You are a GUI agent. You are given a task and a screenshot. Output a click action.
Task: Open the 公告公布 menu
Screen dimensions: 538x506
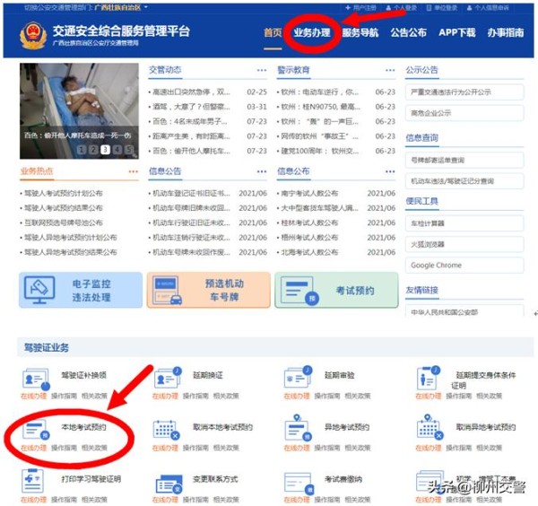tap(409, 32)
